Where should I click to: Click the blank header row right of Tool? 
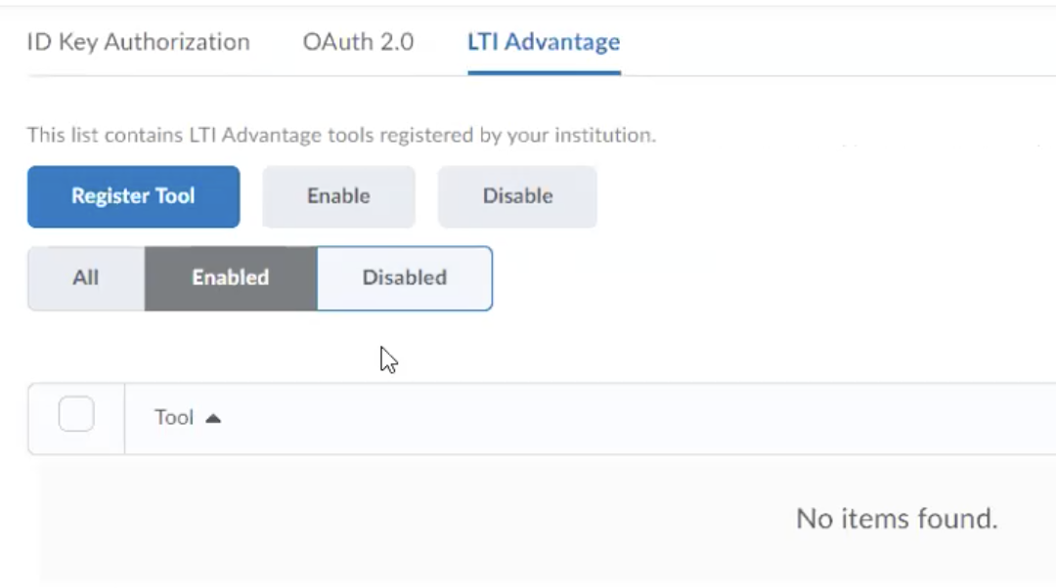click(636, 418)
